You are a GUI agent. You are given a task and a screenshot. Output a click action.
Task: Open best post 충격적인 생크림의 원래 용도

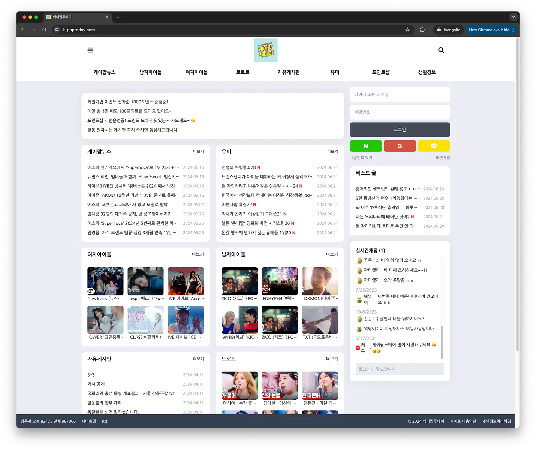tap(388, 189)
